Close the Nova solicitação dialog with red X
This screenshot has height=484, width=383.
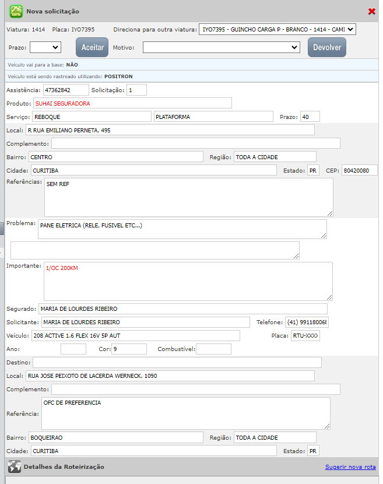coord(372,12)
